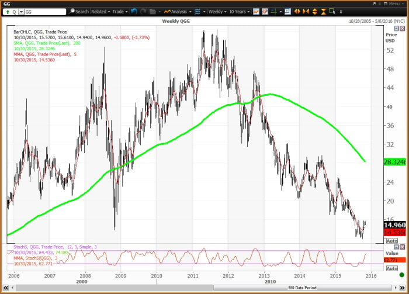Open the Weekly interval dropdown
The height and width of the screenshot is (294, 409).
(218, 11)
